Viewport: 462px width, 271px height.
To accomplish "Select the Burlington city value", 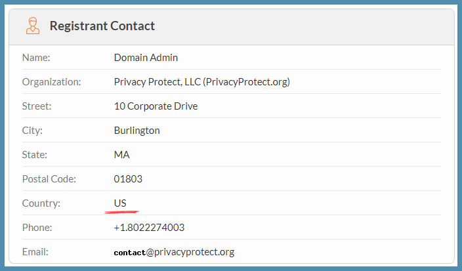I will tap(136, 131).
